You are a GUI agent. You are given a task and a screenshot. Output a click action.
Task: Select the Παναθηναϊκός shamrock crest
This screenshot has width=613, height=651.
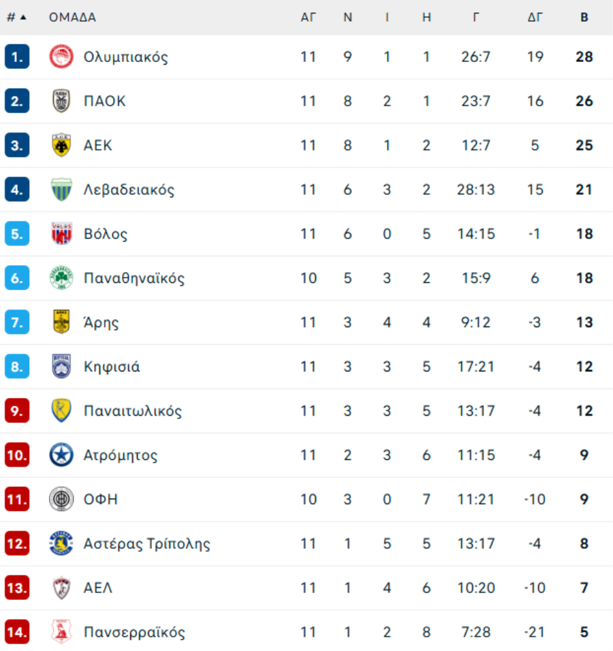(61, 278)
